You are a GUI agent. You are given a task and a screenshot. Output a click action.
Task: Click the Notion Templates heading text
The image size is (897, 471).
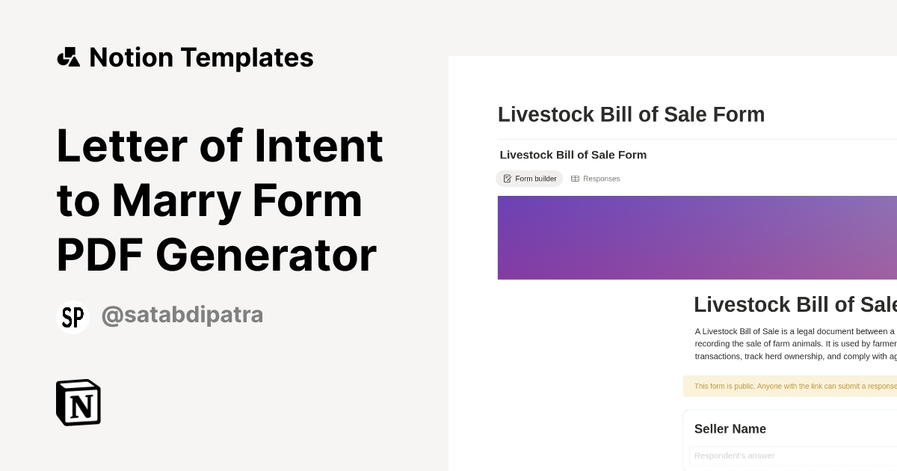(x=201, y=57)
